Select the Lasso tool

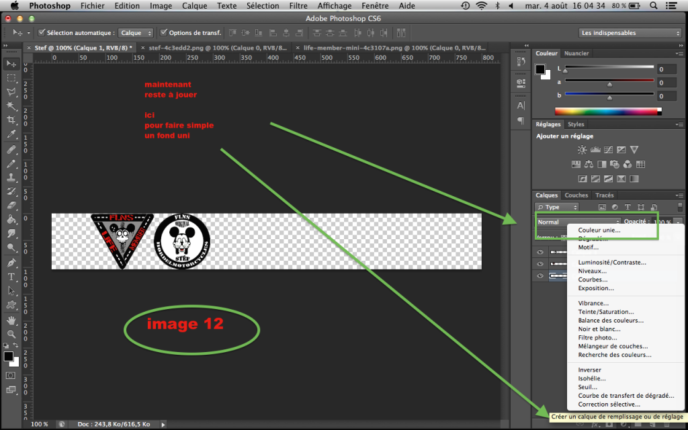11,92
